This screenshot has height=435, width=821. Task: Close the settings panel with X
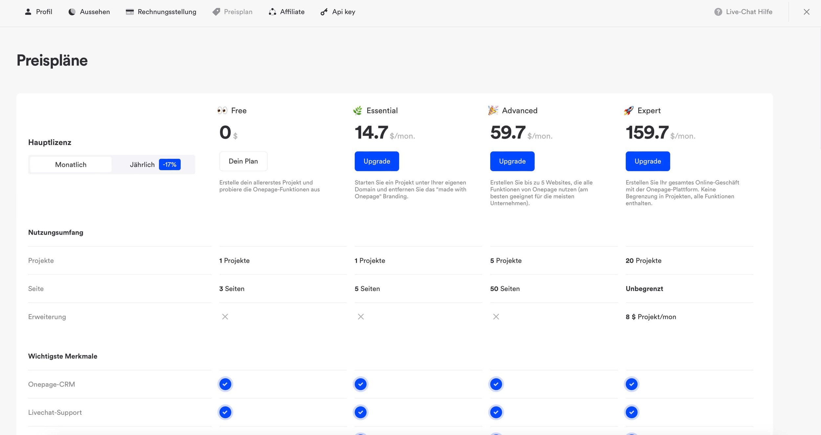pos(806,12)
